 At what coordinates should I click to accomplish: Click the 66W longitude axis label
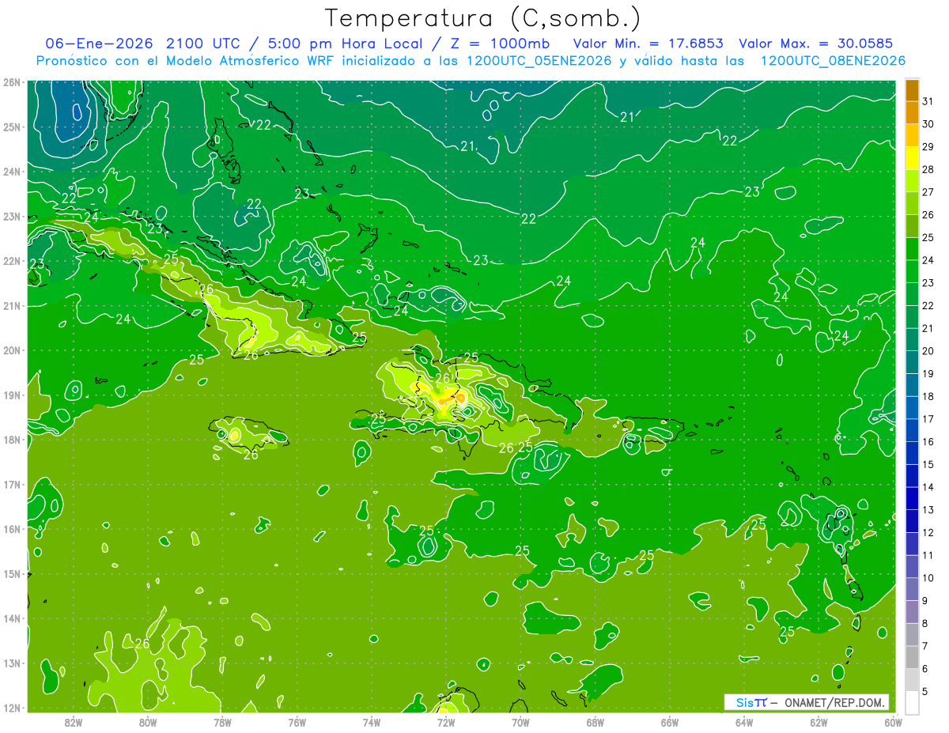coord(670,722)
